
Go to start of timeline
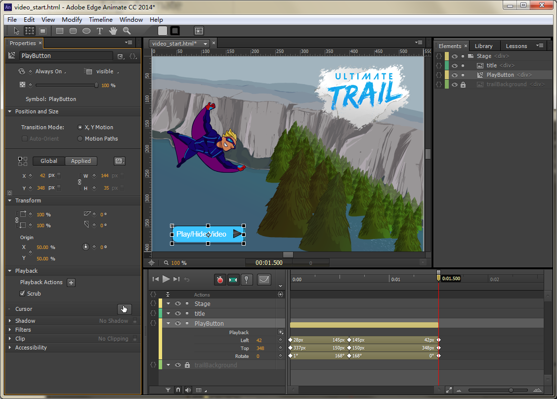155,279
